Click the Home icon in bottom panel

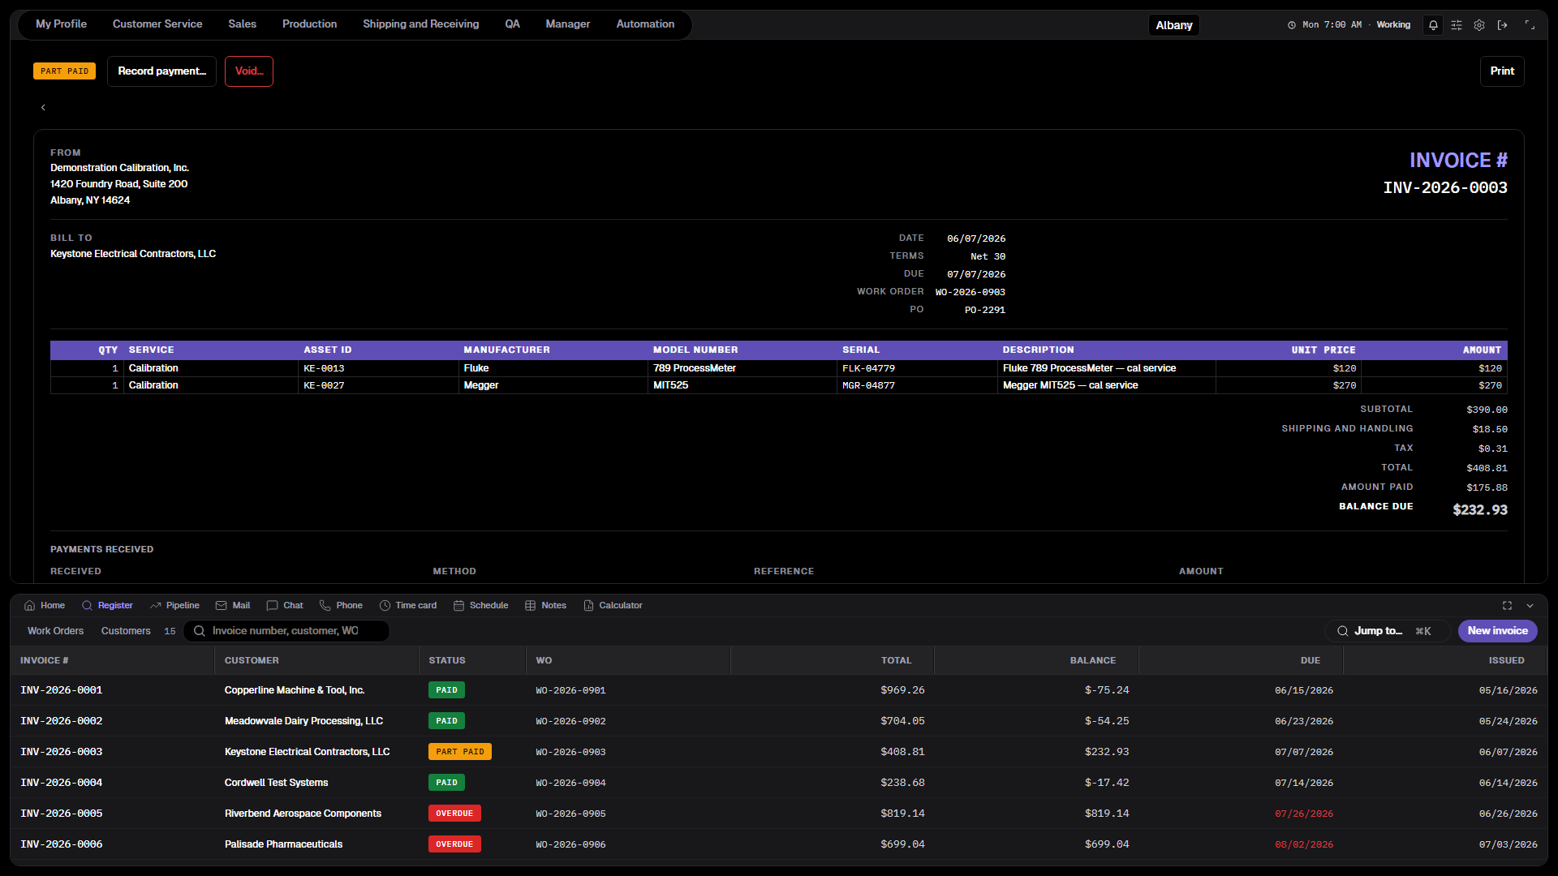[x=30, y=606]
